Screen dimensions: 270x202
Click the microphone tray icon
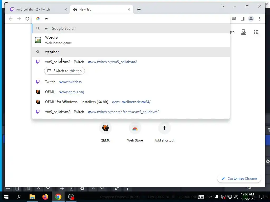tap(217, 197)
